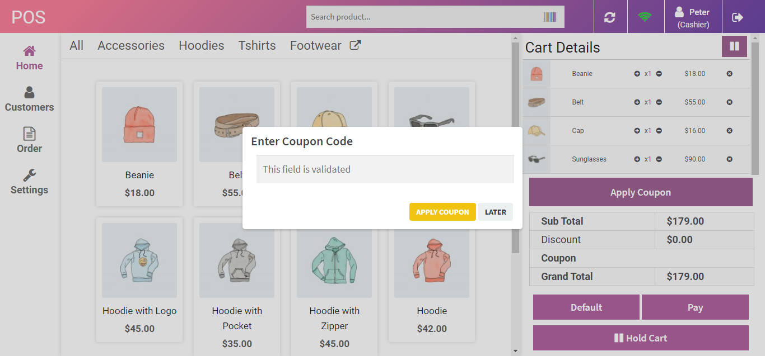Click the hold/pause icon in Cart Details header
The image size is (765, 356).
point(734,46)
